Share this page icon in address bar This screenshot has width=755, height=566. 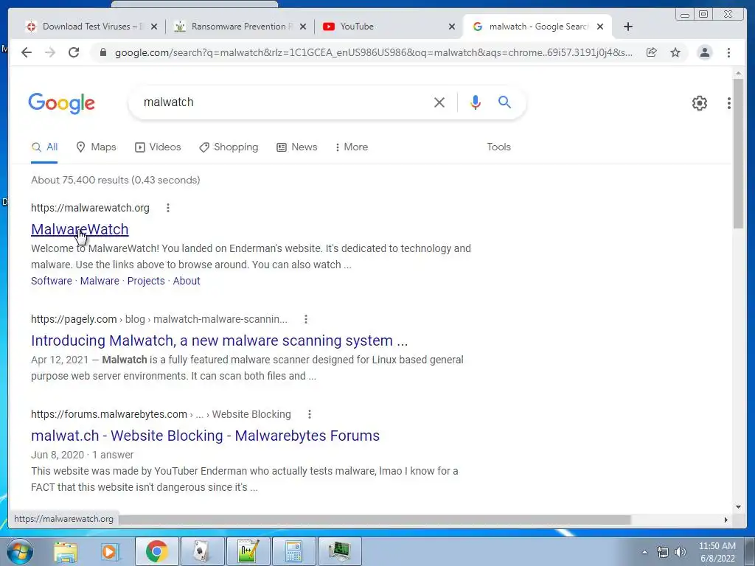pos(652,52)
